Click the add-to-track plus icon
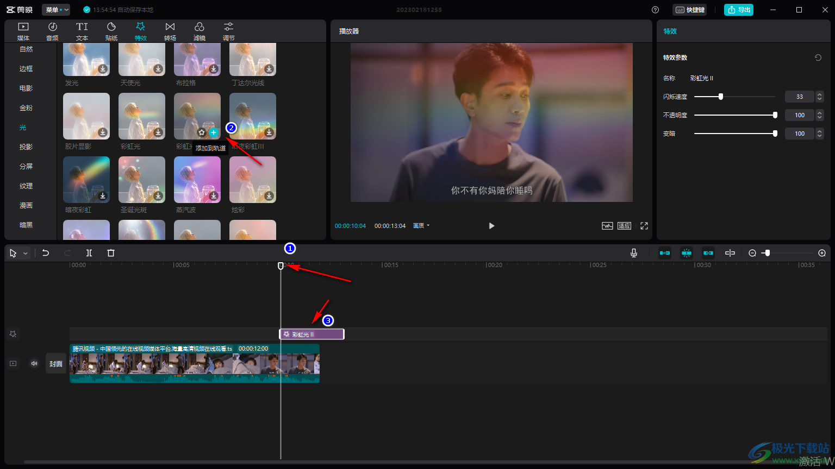 tap(214, 132)
